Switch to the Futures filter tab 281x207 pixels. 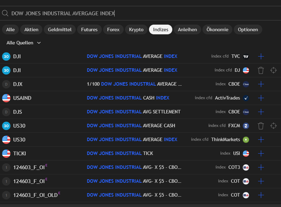click(x=89, y=30)
